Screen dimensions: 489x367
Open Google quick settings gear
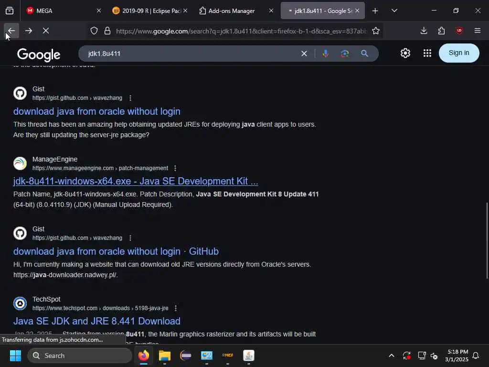405,53
